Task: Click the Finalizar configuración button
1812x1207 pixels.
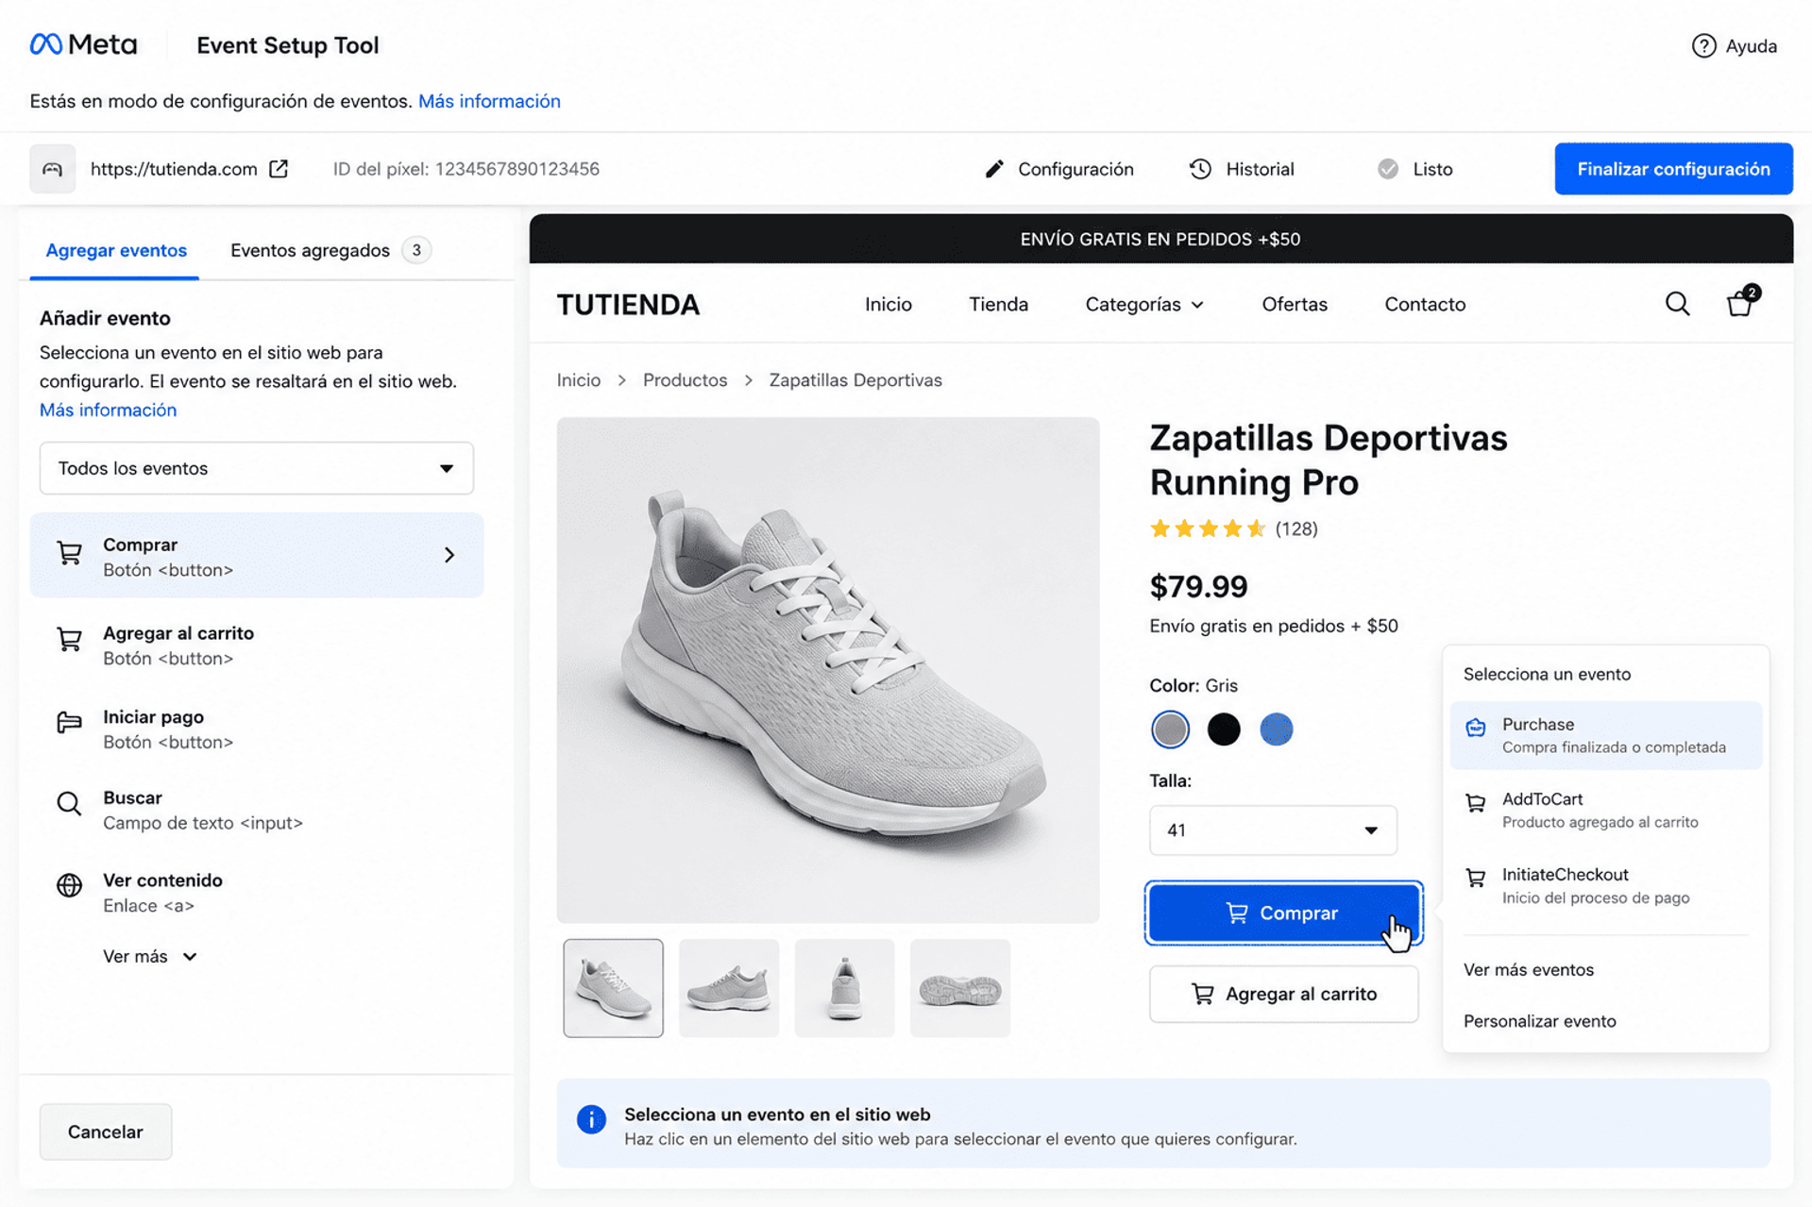Action: (1673, 169)
